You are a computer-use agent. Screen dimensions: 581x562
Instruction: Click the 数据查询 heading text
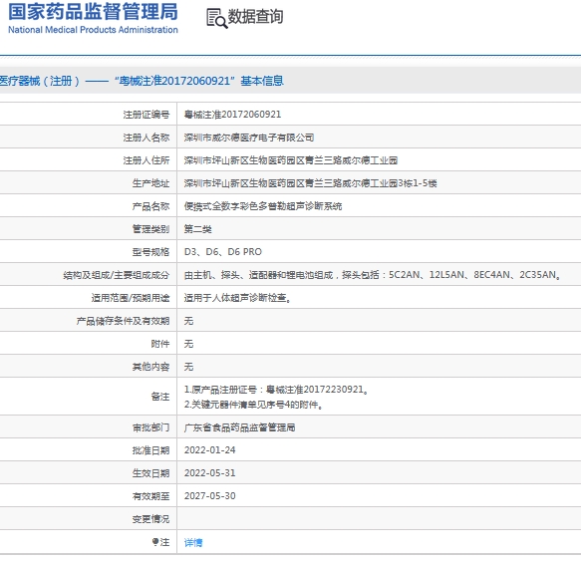coord(255,17)
